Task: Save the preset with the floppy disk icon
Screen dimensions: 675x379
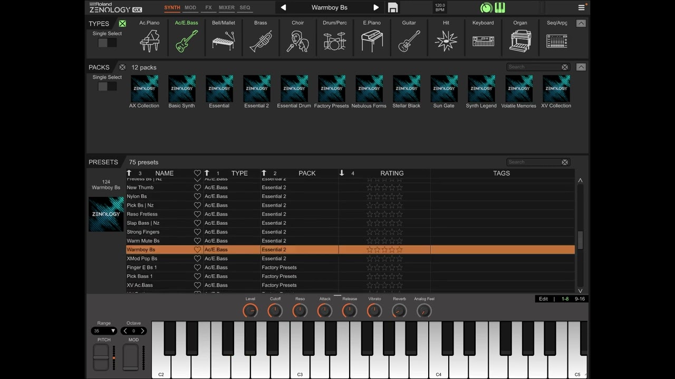Action: (x=392, y=7)
